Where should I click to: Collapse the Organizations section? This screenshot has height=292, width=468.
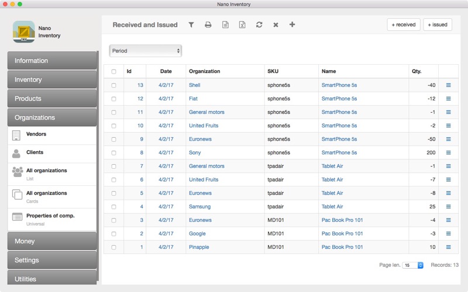click(x=52, y=117)
